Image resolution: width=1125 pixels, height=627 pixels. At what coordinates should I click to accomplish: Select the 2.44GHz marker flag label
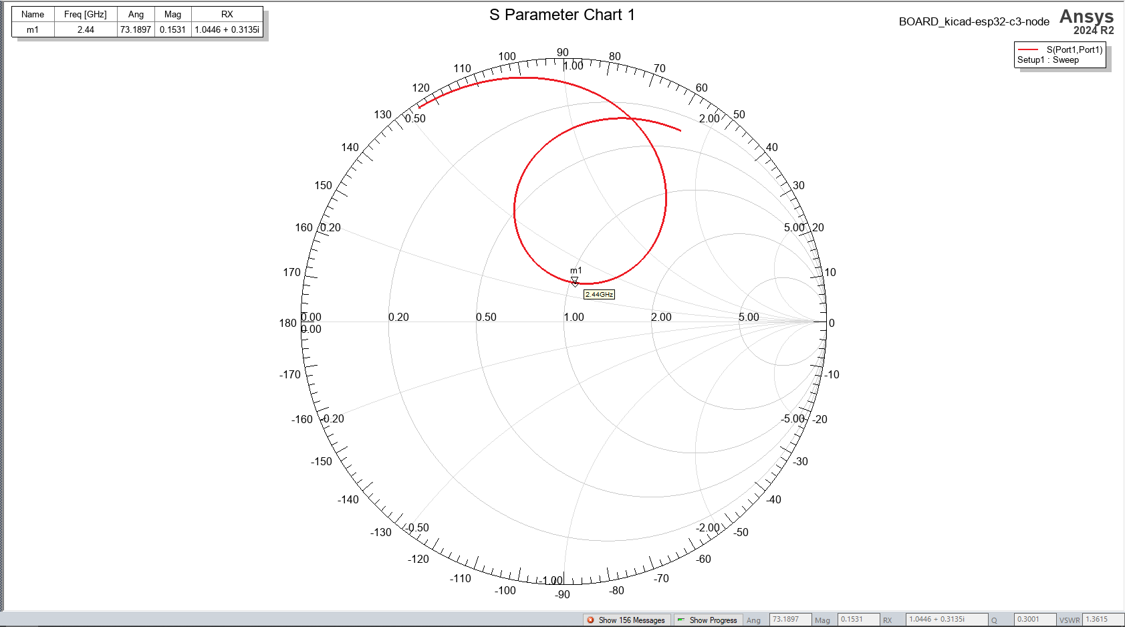[599, 293]
